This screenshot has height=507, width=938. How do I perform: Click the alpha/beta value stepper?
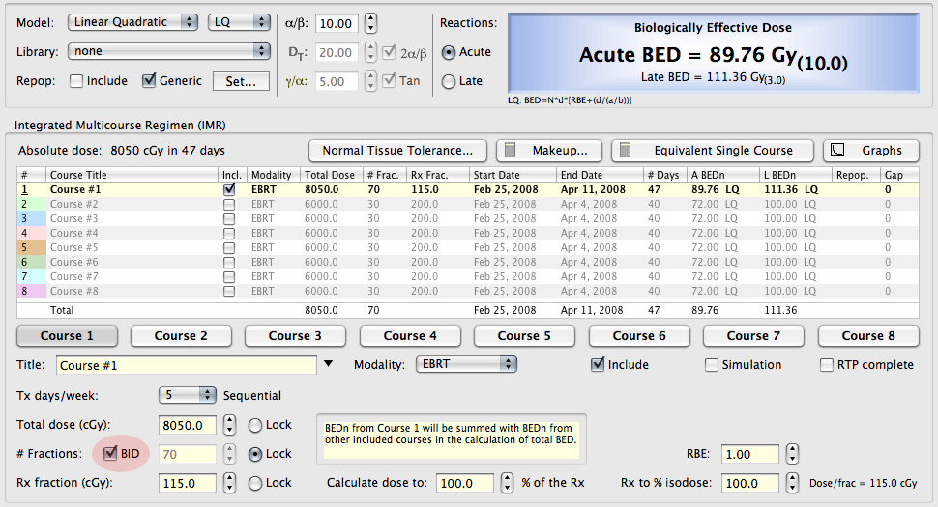371,23
